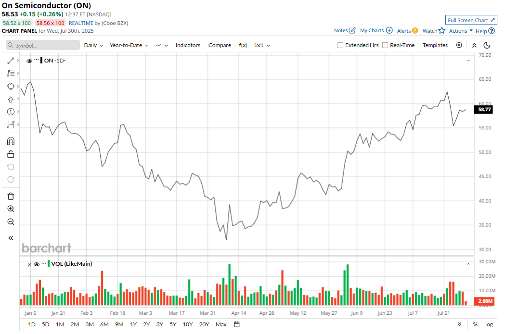Remove the VOL (LikeMain) indicator
This screenshot has height=334, width=506.
tap(29, 265)
